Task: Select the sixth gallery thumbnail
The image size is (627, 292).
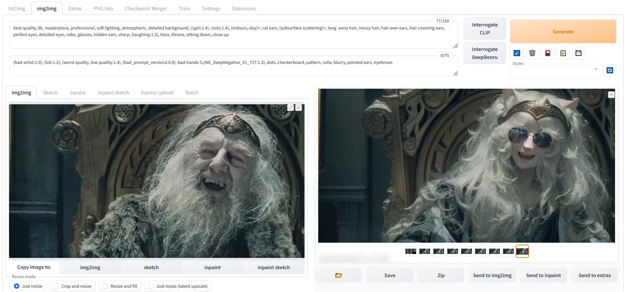Action: (x=481, y=251)
